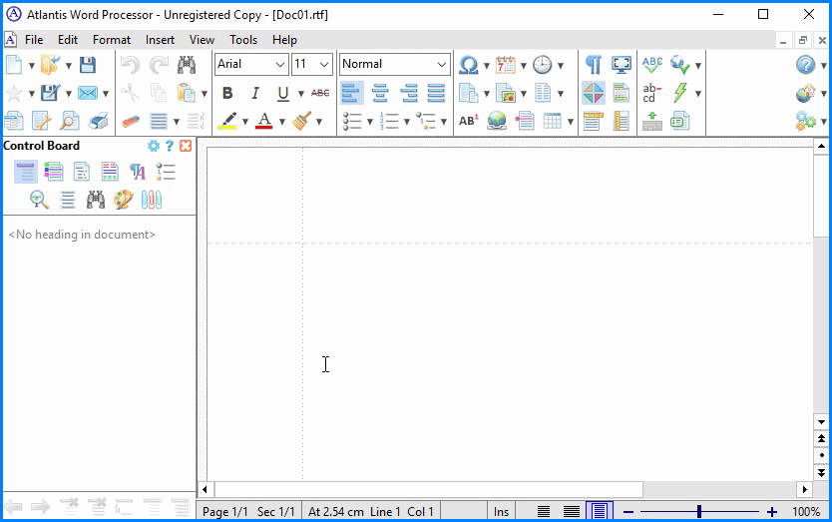Open Print Preview magnifier icon

click(x=70, y=121)
